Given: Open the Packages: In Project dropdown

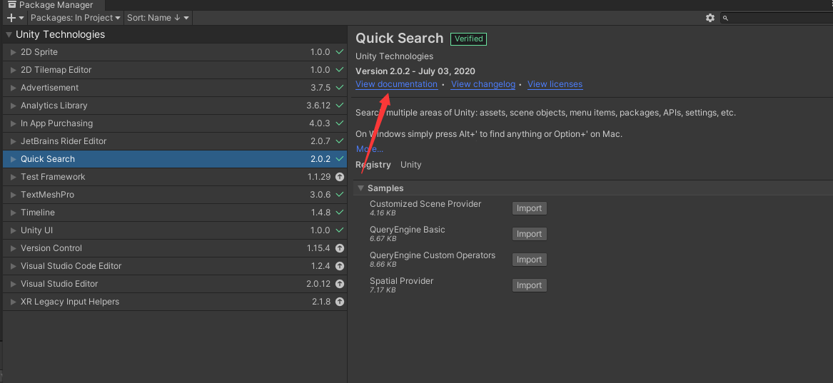Looking at the screenshot, I should (76, 18).
